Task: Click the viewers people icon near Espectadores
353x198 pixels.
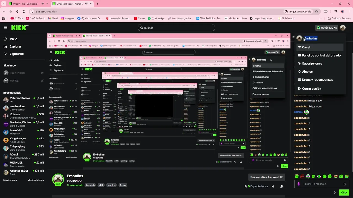Action: [246, 186]
